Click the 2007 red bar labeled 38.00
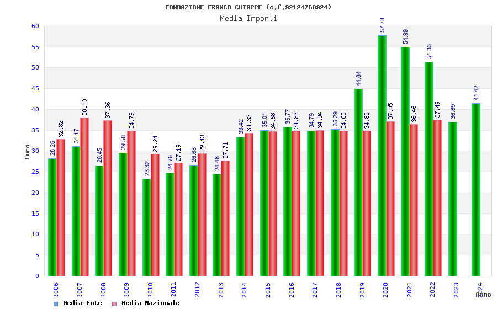This screenshot has width=497, height=331. click(84, 197)
